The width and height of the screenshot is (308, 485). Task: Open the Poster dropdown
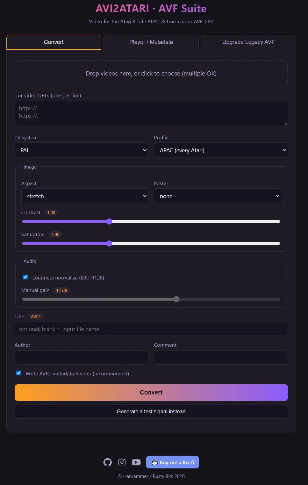(x=218, y=196)
